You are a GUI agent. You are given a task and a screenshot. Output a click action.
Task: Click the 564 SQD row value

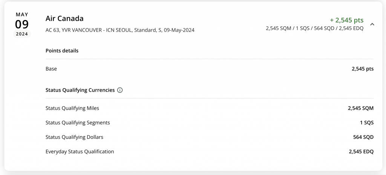[x=363, y=137]
